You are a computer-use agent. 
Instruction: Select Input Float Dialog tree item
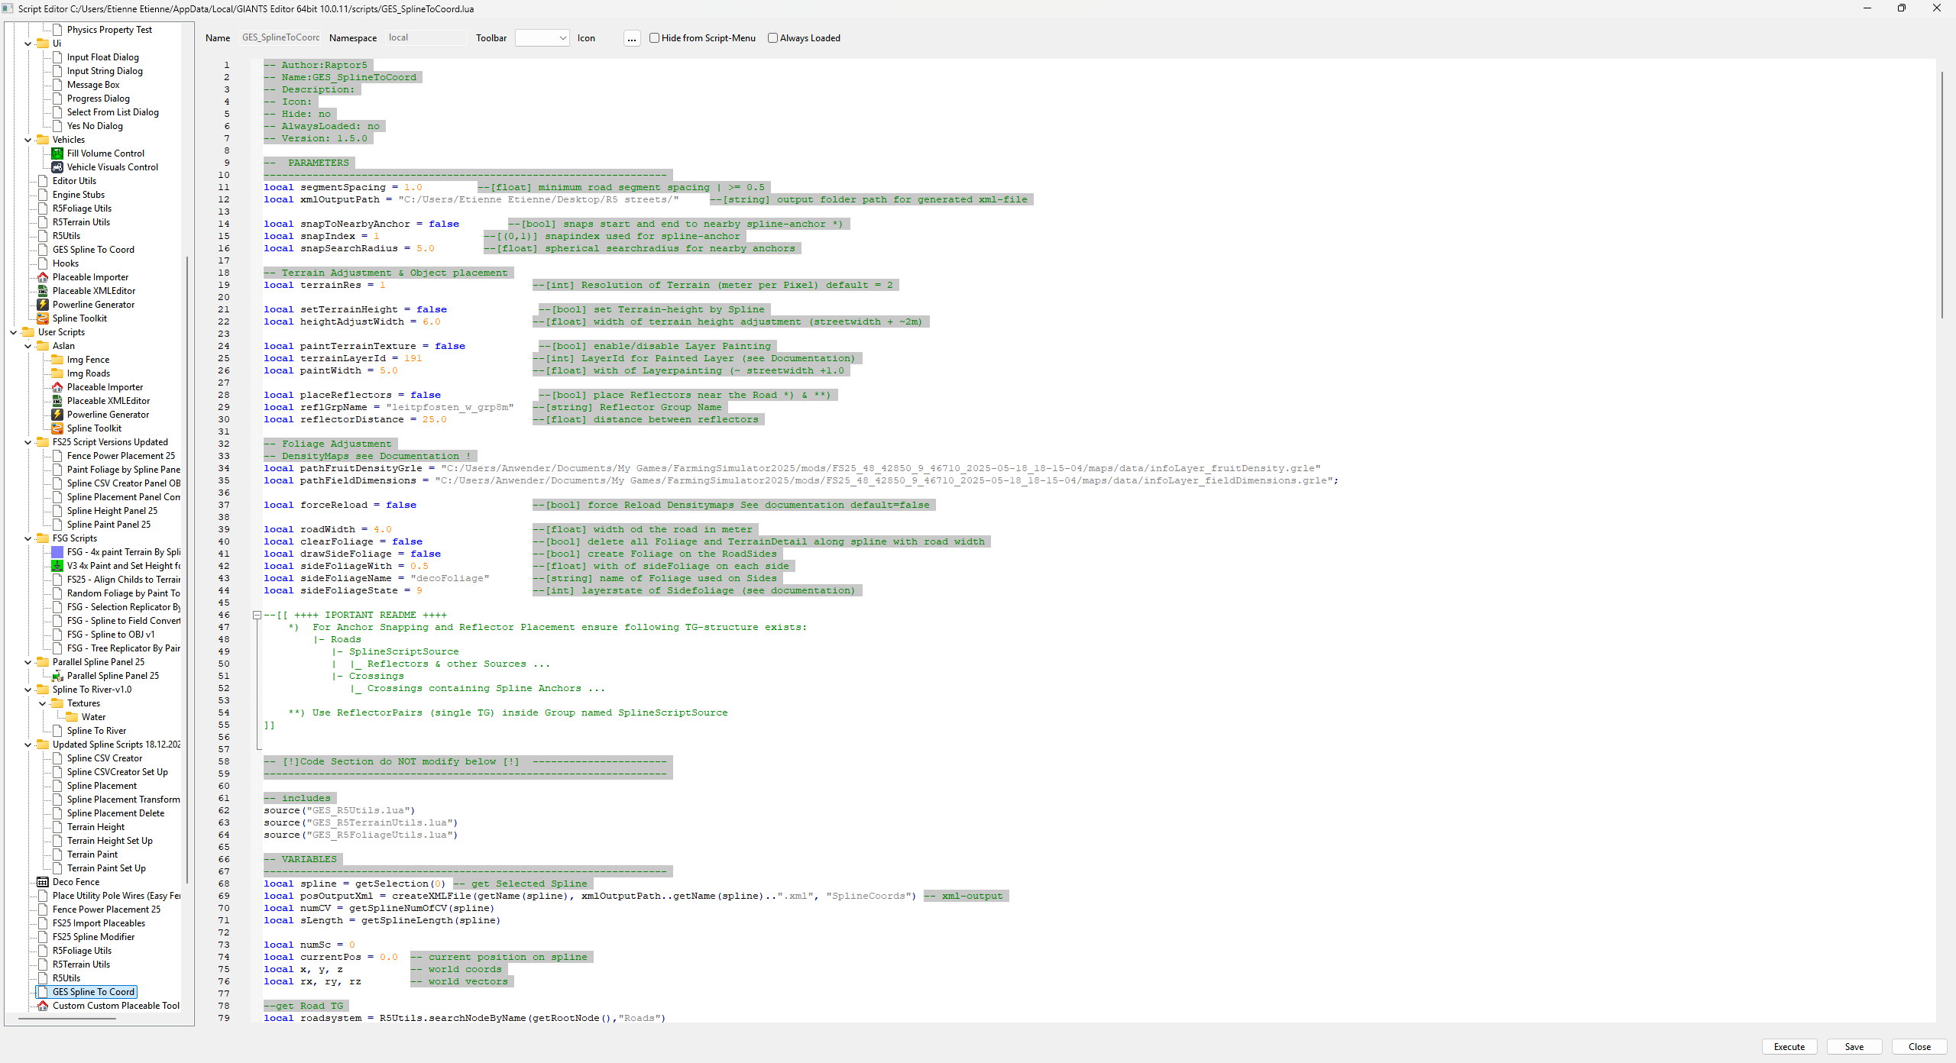102,57
